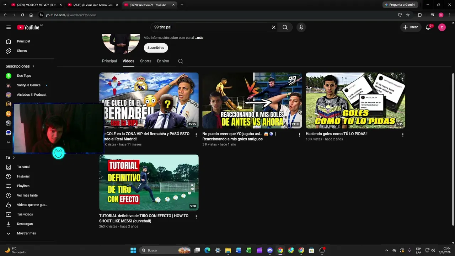The image size is (455, 256).
Task: Open a new browser tab
Action: pyautogui.click(x=182, y=5)
